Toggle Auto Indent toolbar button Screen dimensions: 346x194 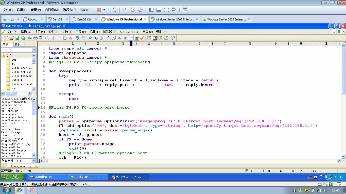[x=131, y=38]
